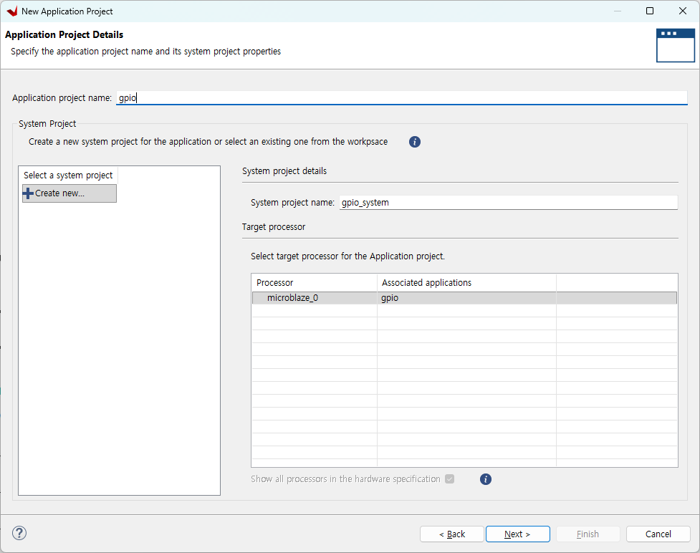Viewport: 700px width, 553px height.
Task: Cancel the New Application Project wizard
Action: pyautogui.click(x=658, y=534)
